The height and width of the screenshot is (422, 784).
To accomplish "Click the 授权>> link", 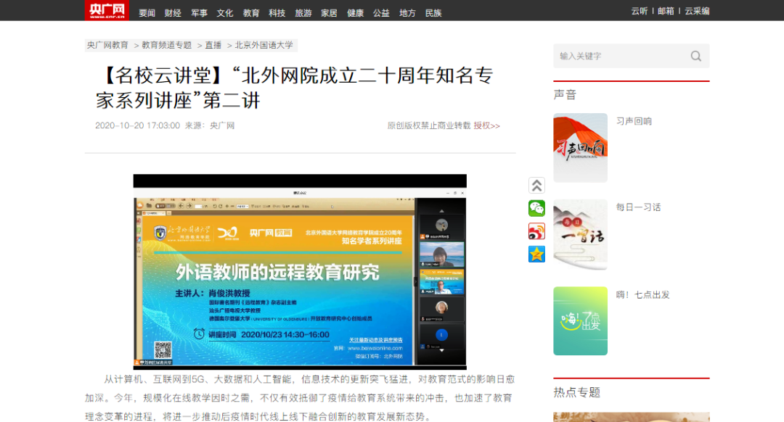I will [486, 125].
